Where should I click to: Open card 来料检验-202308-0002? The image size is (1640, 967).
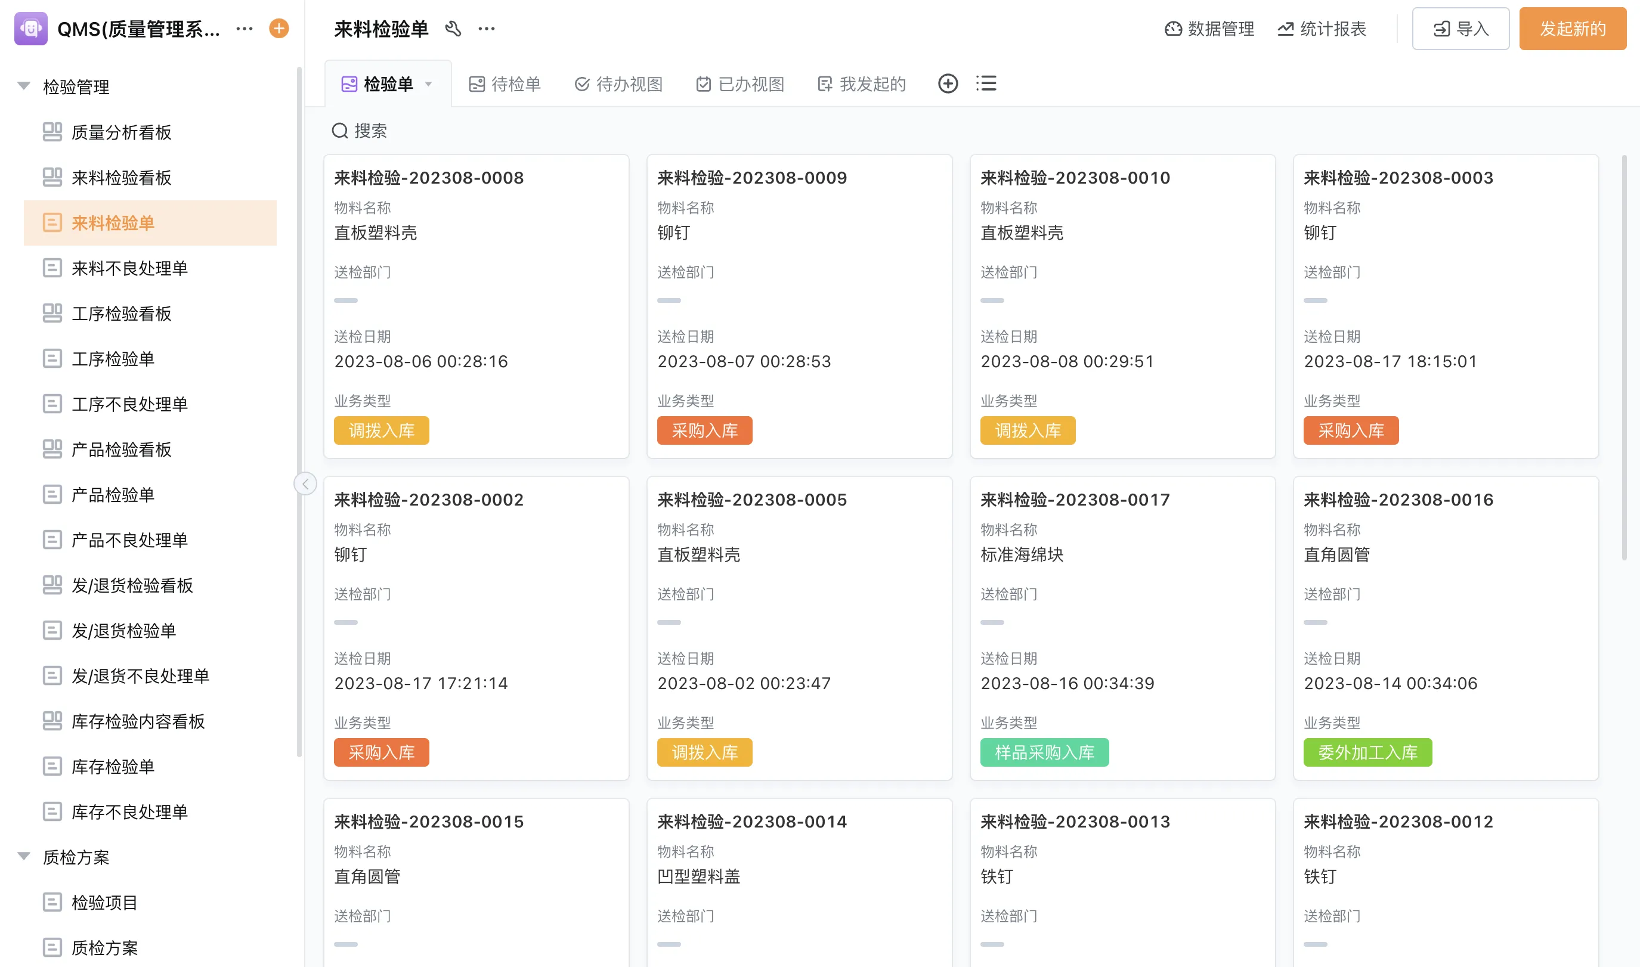coord(476,628)
